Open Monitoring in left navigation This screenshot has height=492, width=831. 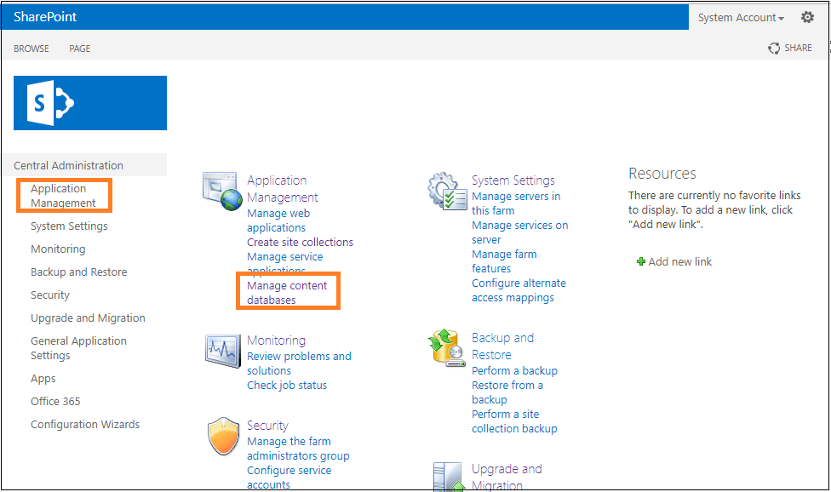coord(58,249)
